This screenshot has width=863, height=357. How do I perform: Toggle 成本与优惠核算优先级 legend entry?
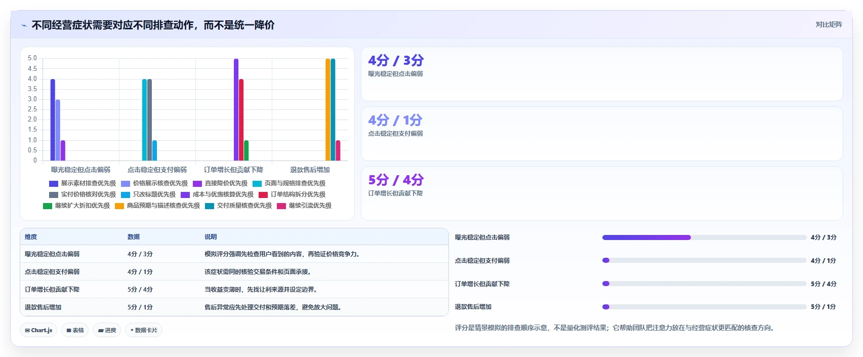[217, 194]
